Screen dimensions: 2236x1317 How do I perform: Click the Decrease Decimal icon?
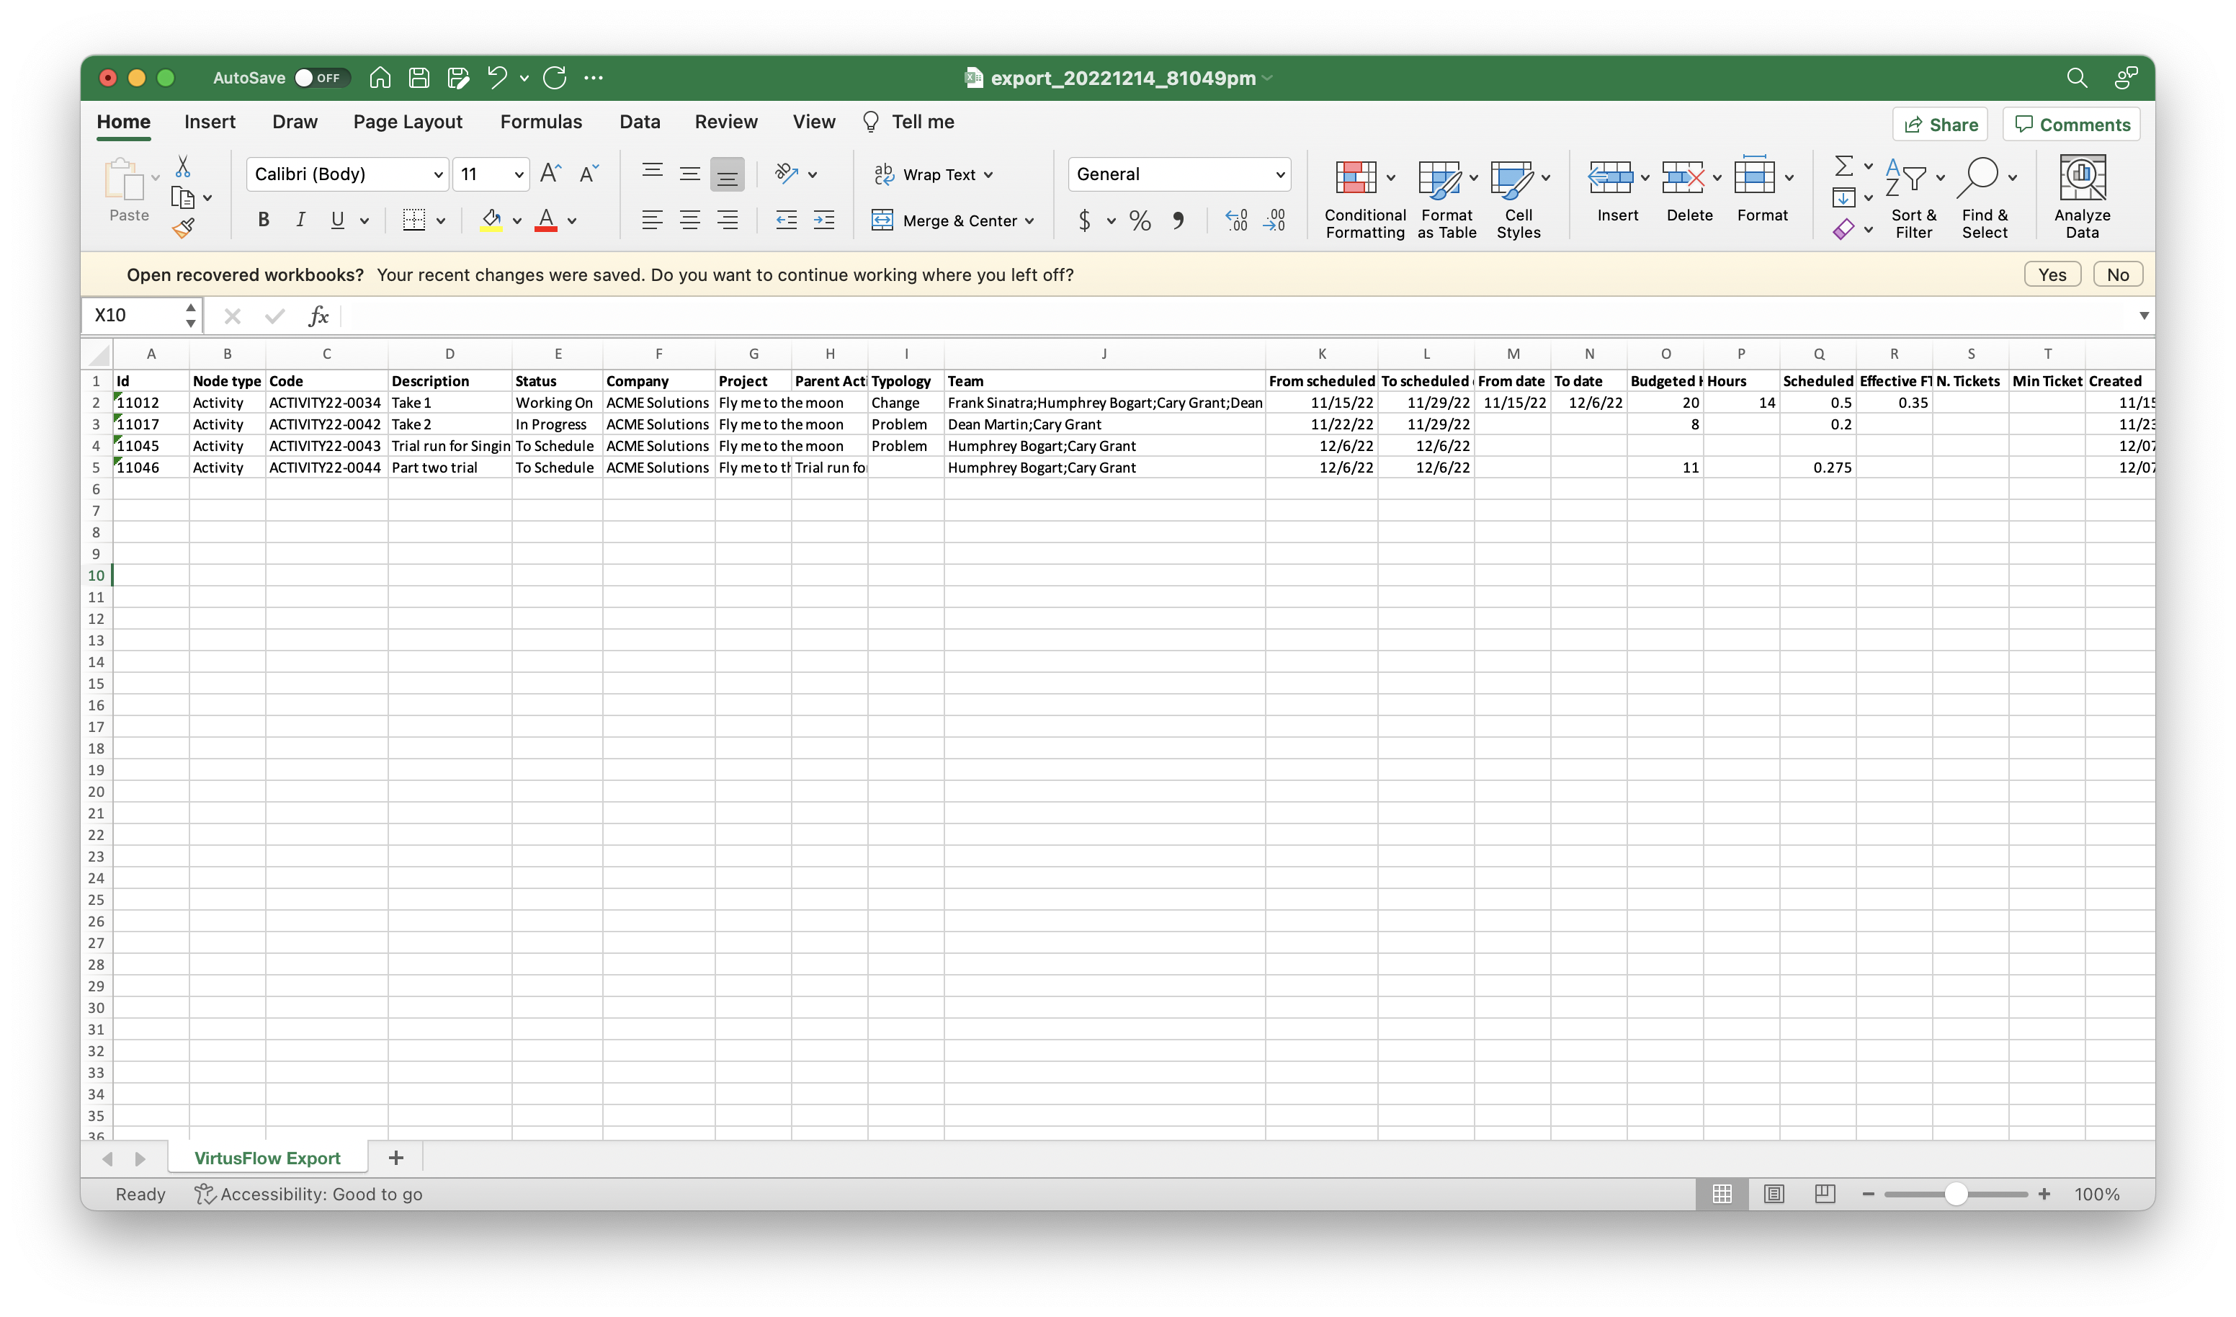tap(1275, 220)
